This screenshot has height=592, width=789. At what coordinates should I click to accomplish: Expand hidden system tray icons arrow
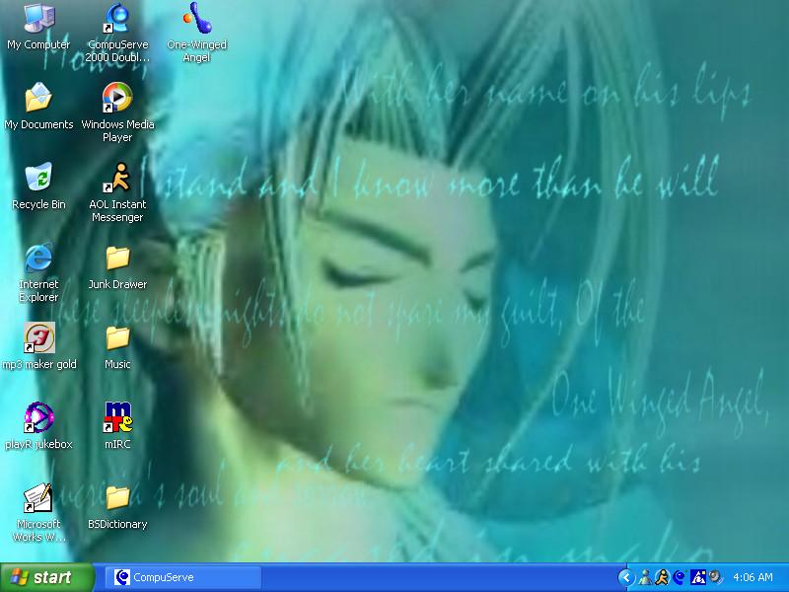tap(626, 577)
